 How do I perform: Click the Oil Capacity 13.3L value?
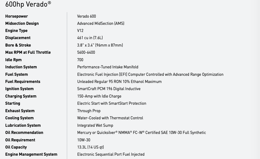click(x=91, y=147)
